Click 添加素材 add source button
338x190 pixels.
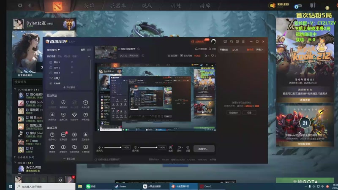coord(69,87)
